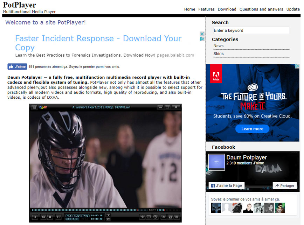Screen dimensions: 304x225
Task: Click the subtitle icon beside the speaker
Action: (x=149, y=217)
